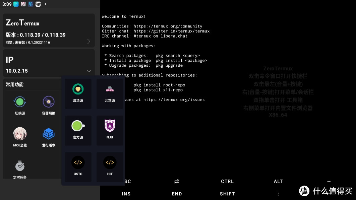The height and width of the screenshot is (200, 356).
Task: Tap the dash key in extra keys row
Action: (329, 181)
